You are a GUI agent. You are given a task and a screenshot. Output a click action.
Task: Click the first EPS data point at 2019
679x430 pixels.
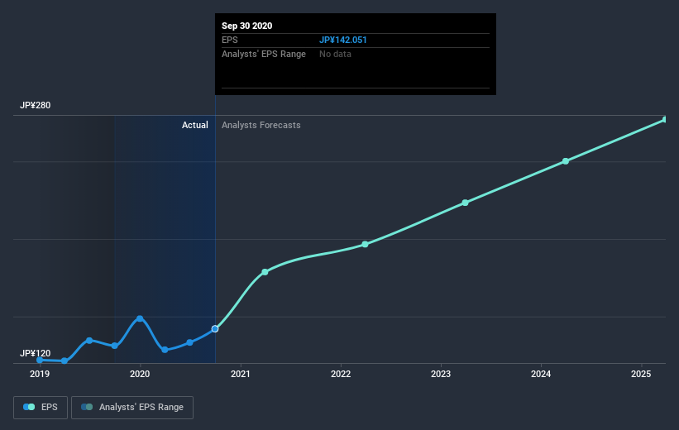(x=40, y=360)
